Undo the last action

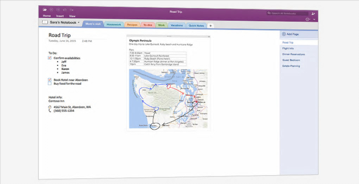pyautogui.click(x=65, y=10)
